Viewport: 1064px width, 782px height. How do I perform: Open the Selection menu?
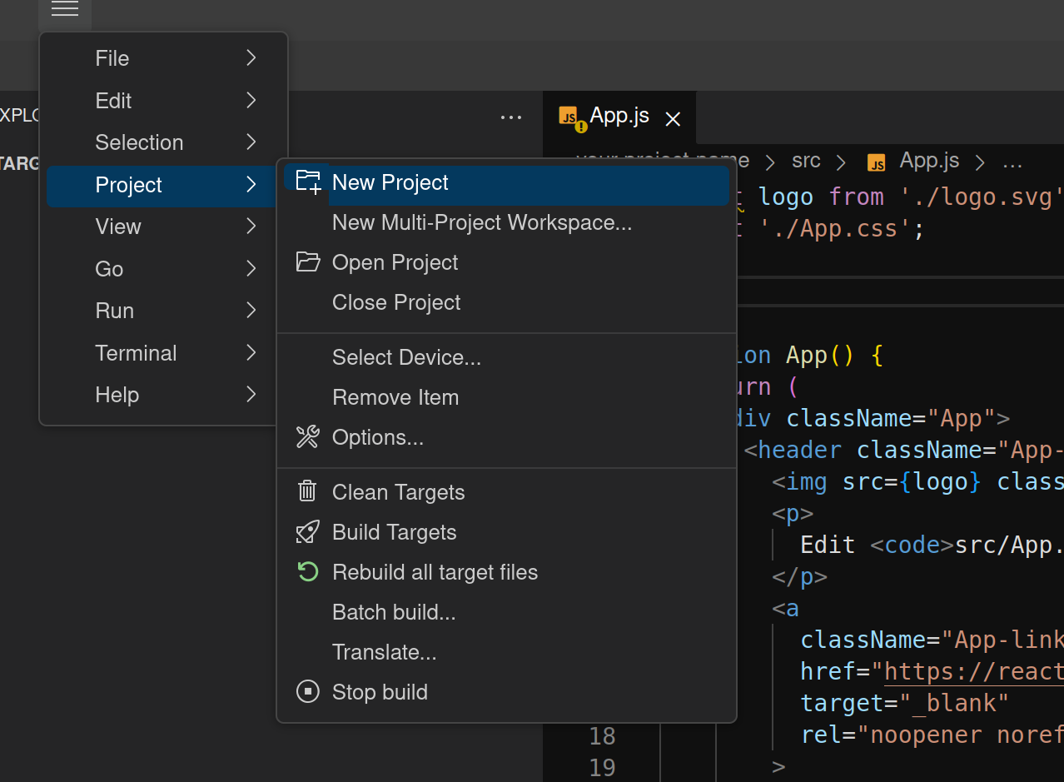tap(163, 142)
